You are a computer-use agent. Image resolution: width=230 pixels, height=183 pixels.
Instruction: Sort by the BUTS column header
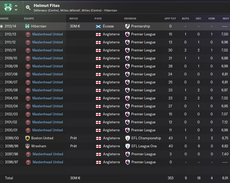(185, 18)
